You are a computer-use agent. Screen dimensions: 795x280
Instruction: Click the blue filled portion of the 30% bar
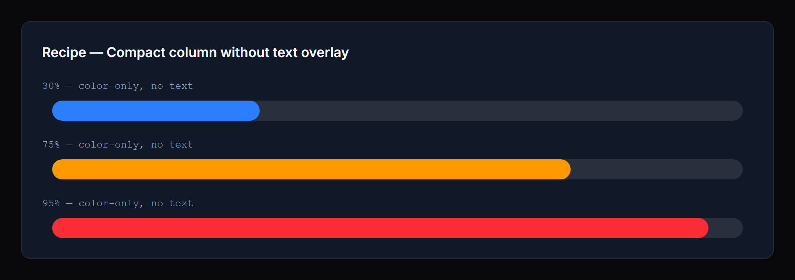coord(155,111)
